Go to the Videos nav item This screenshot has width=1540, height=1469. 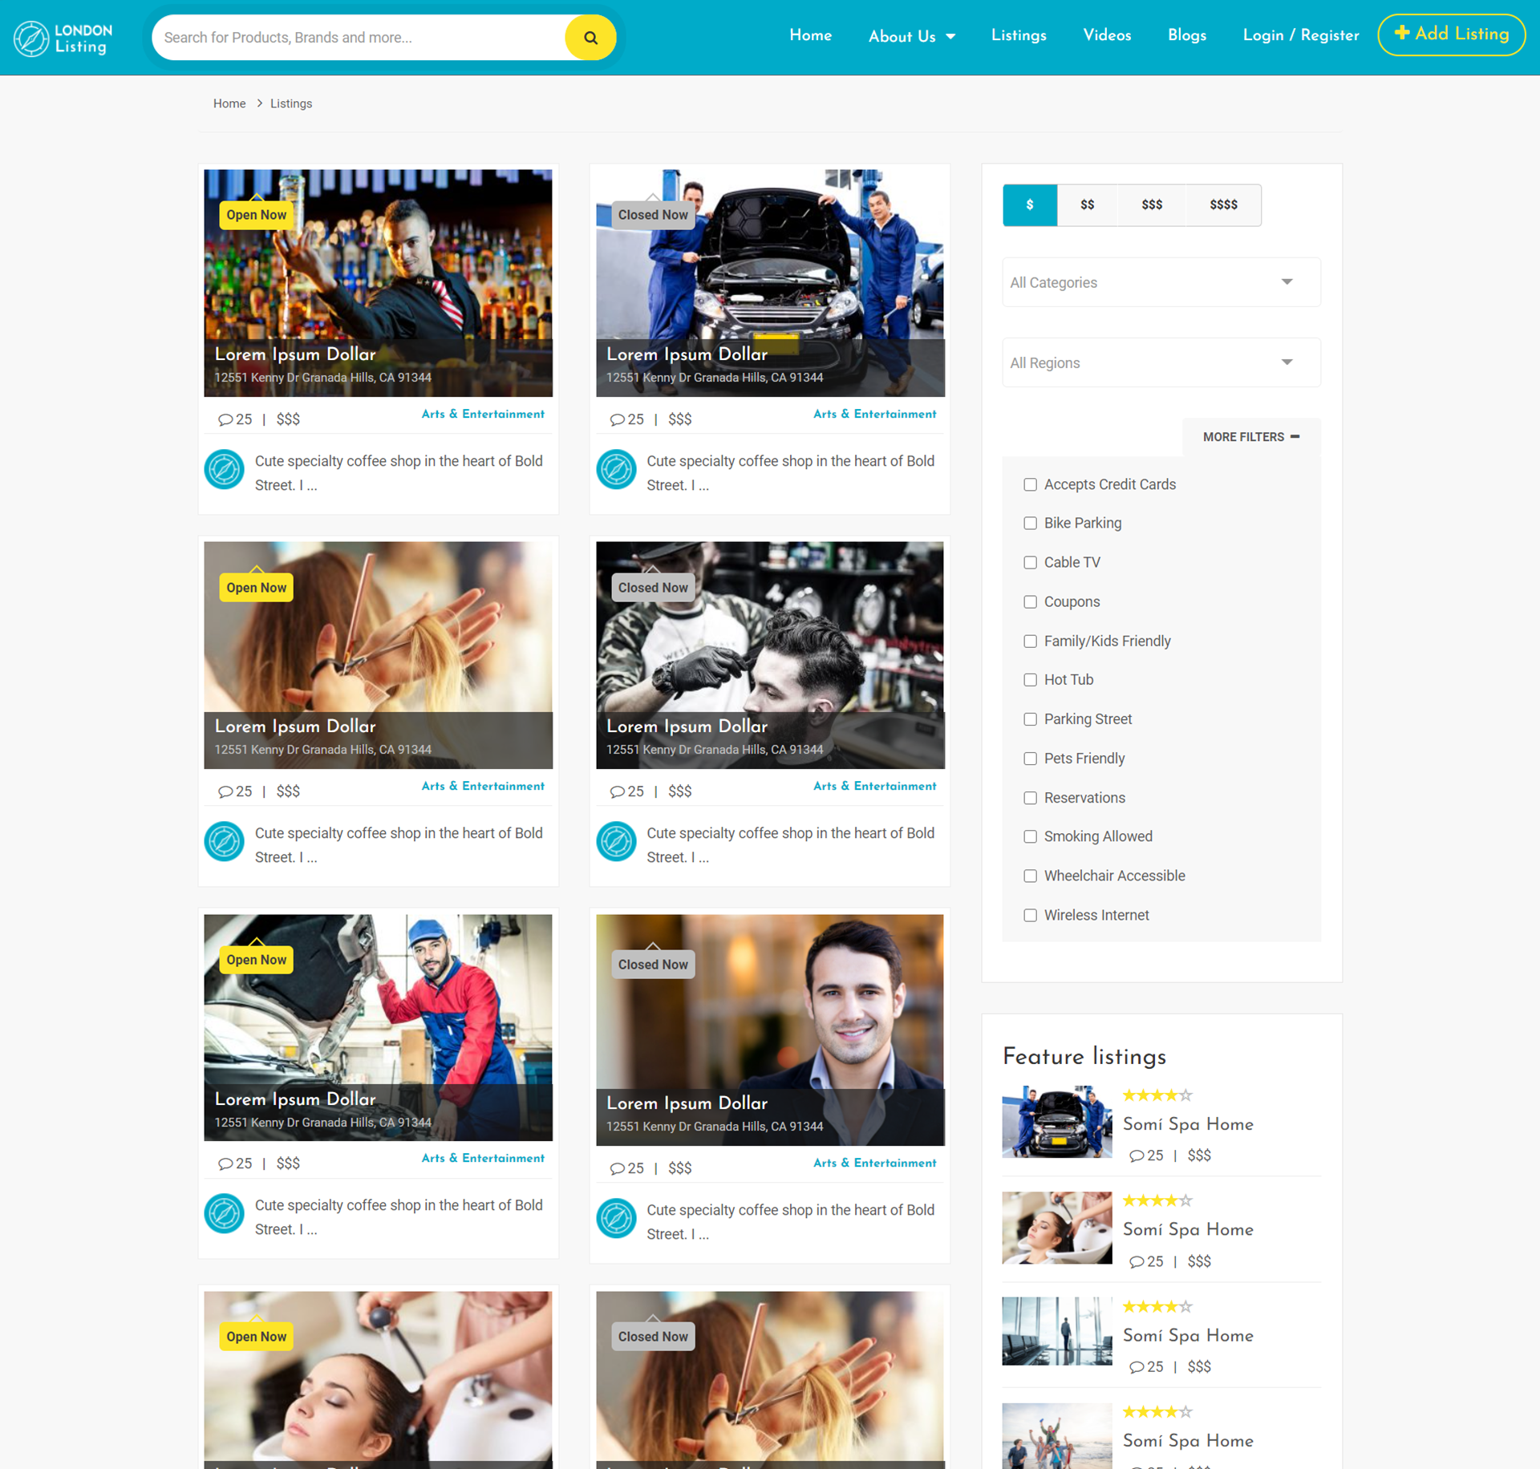coord(1107,35)
